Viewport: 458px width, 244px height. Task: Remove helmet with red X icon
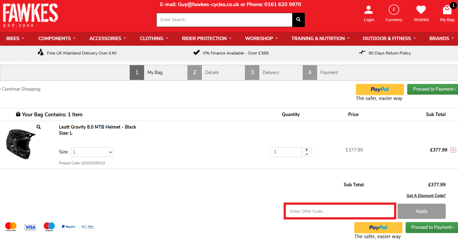pos(453,150)
